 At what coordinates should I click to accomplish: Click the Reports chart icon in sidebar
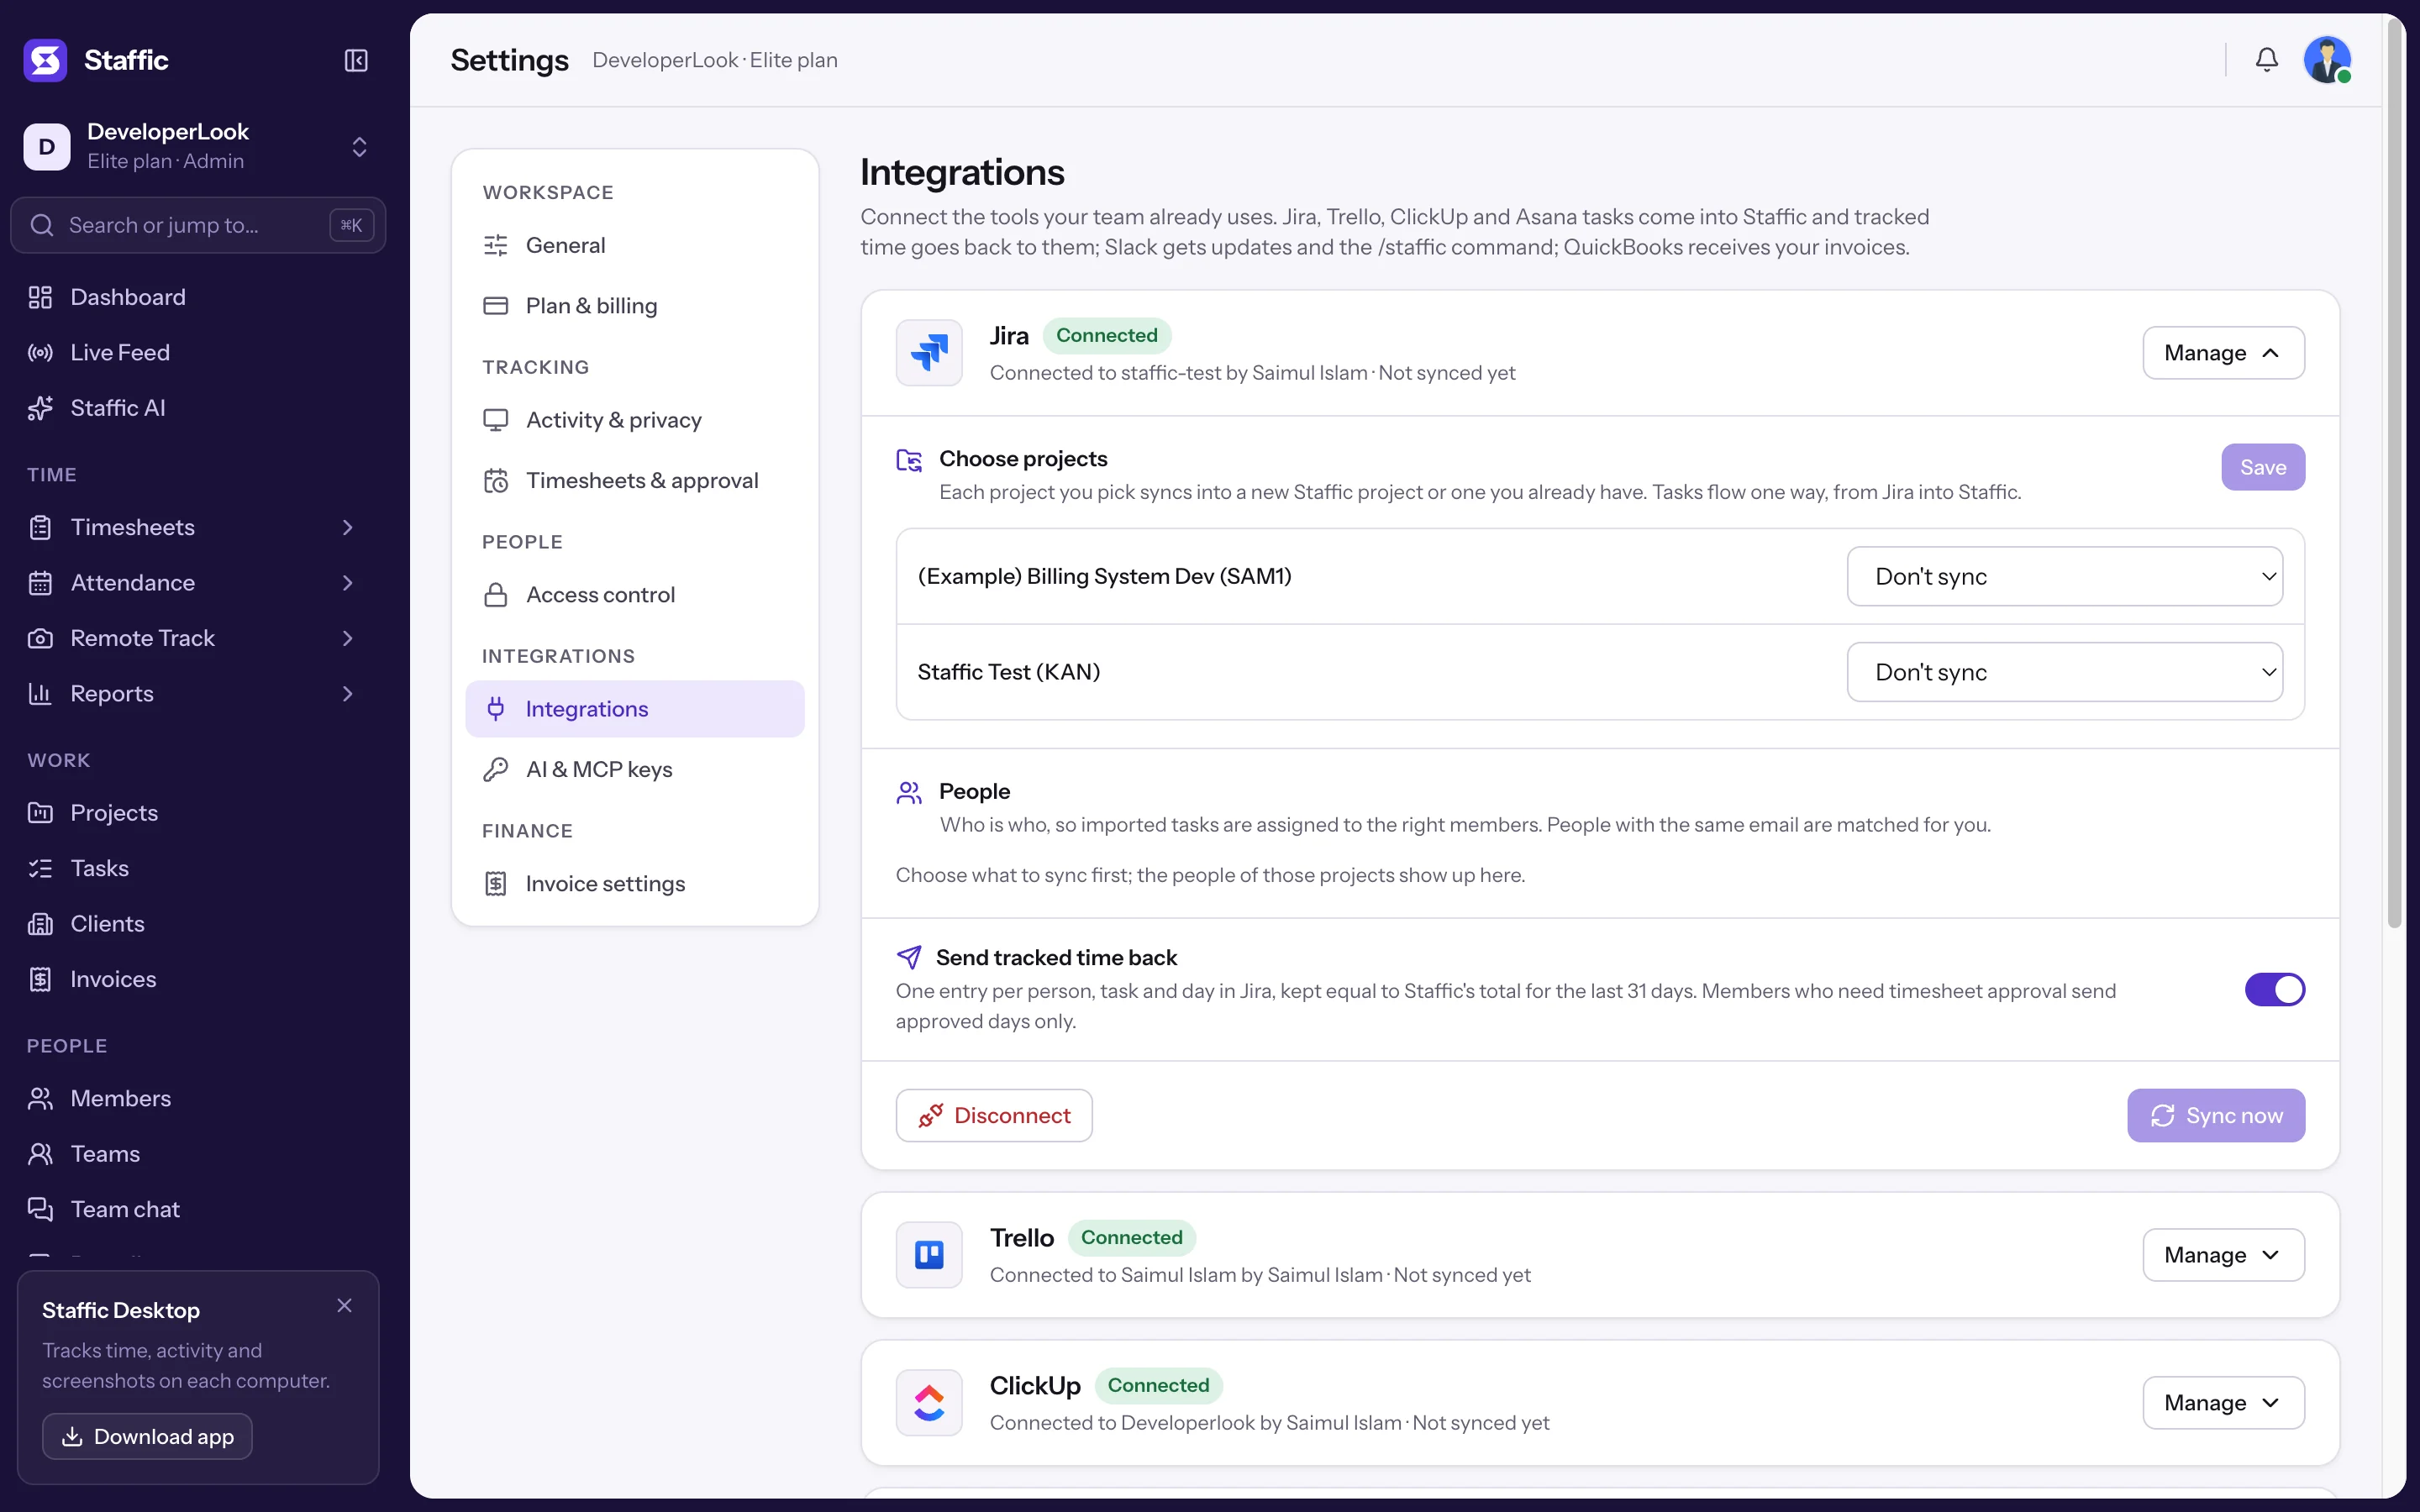click(x=40, y=694)
